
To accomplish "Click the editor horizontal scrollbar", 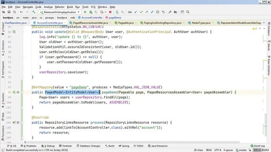I will (133, 142).
